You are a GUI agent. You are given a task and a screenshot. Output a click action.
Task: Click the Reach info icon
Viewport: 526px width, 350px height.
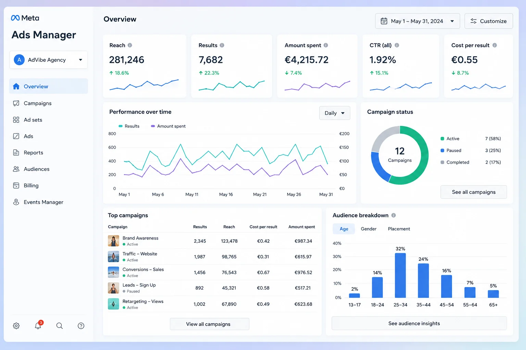point(130,45)
